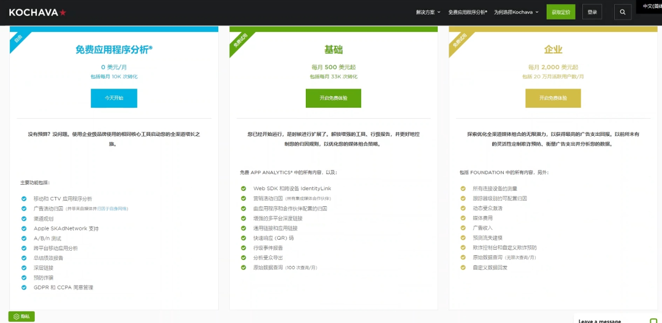Click check icon beside 移动和 CTV 应用程序分析
The width and height of the screenshot is (662, 323).
point(24,199)
